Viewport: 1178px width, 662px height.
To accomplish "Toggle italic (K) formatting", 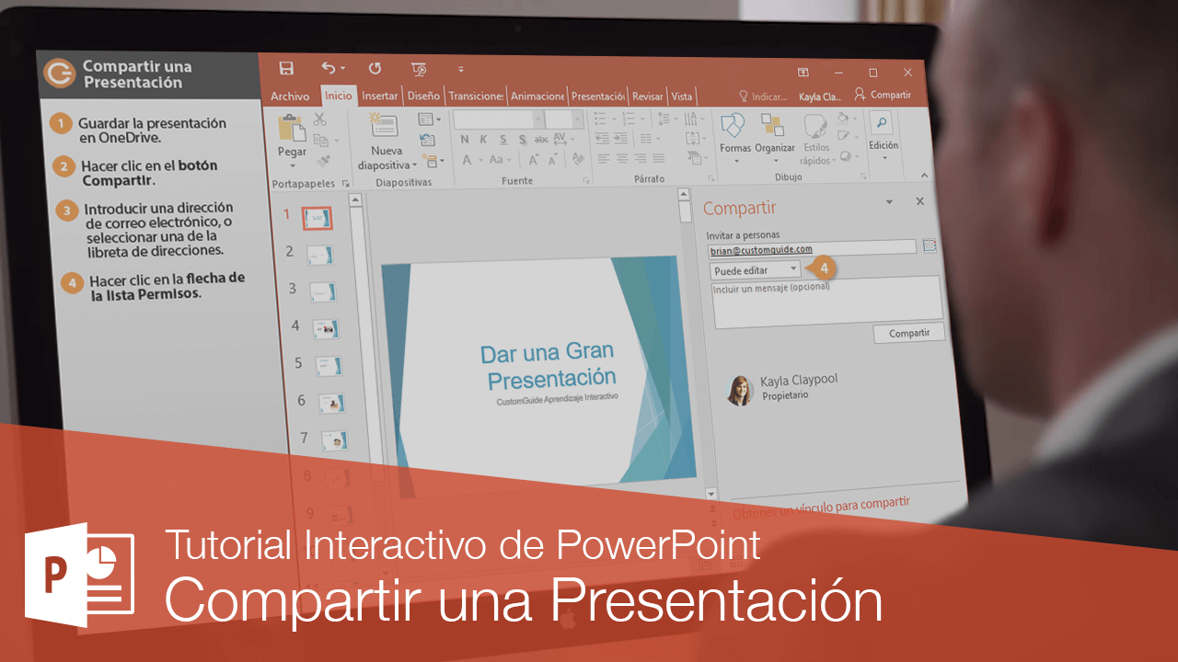I will (484, 140).
